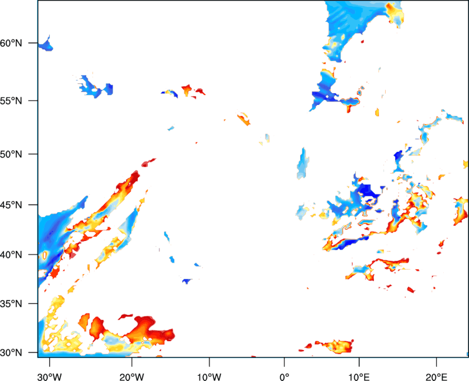Click the 60°N latitude label
The width and height of the screenshot is (469, 381).
11,43
